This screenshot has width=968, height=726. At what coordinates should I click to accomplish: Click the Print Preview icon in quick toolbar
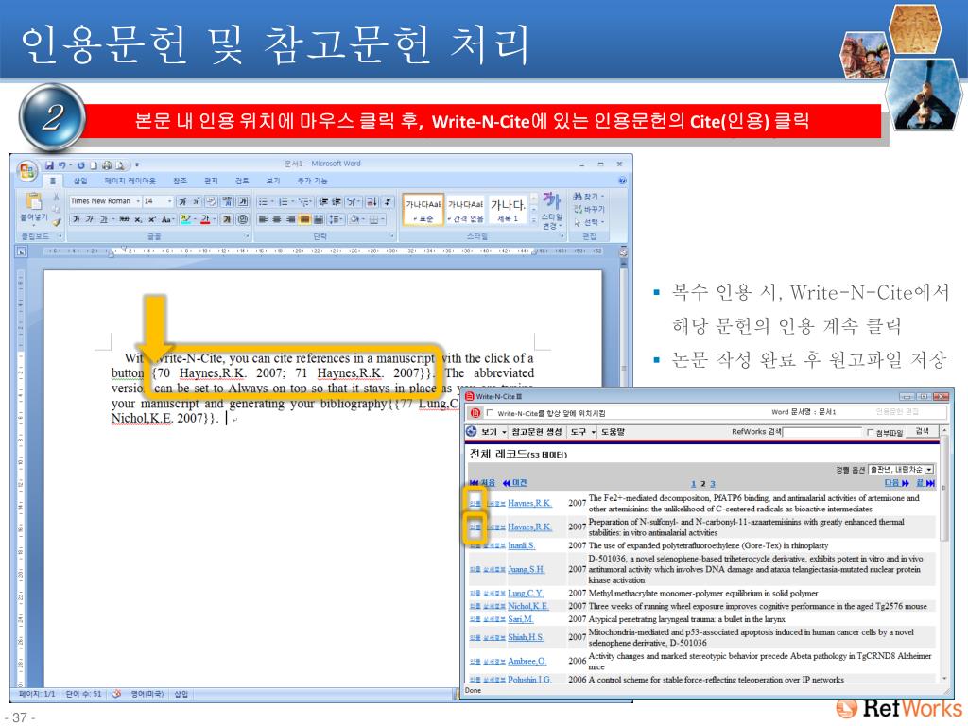click(120, 165)
